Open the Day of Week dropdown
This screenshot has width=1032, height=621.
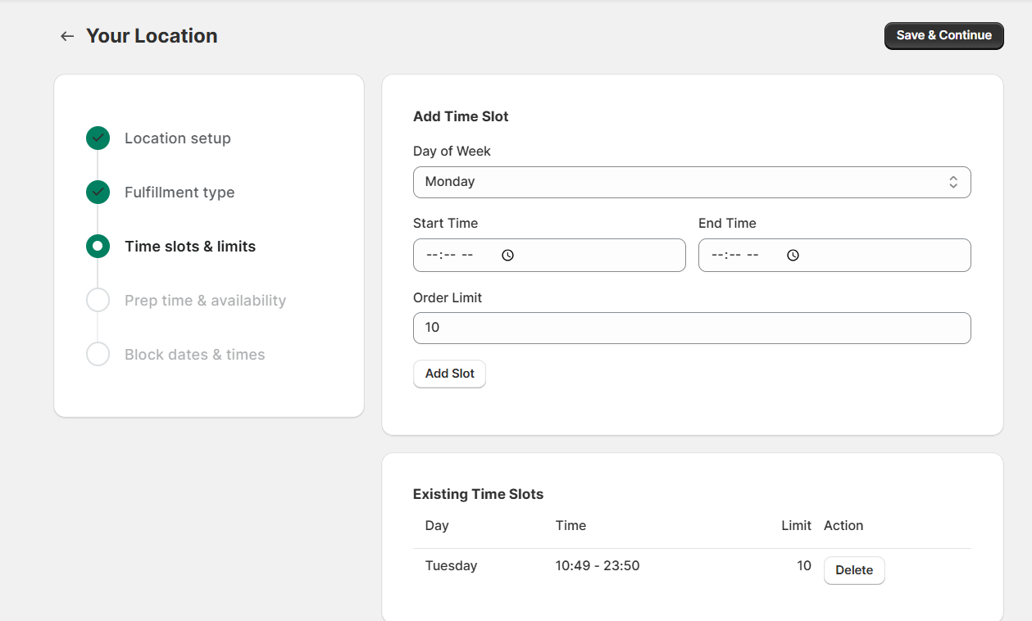click(691, 182)
